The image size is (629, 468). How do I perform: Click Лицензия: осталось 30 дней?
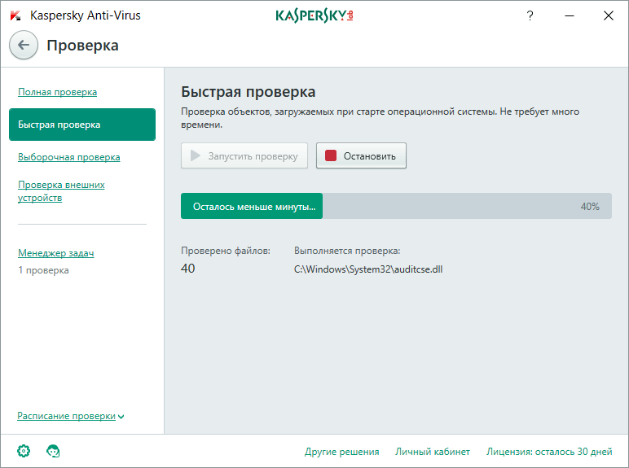pos(549,452)
